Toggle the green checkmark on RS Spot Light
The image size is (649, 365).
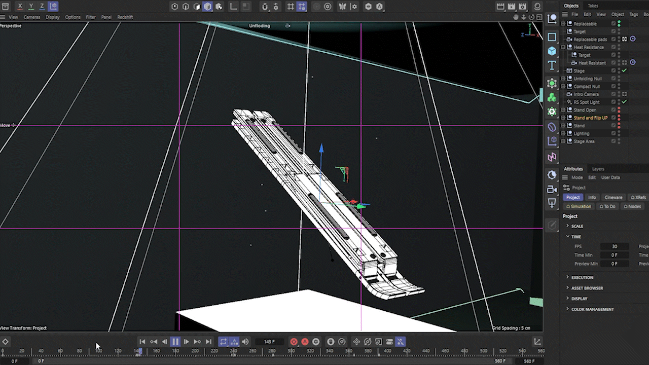tap(625, 102)
